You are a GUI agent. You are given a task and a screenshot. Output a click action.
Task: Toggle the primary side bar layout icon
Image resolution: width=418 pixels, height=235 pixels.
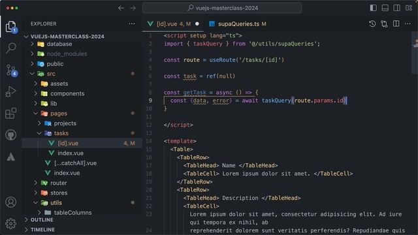(x=373, y=8)
